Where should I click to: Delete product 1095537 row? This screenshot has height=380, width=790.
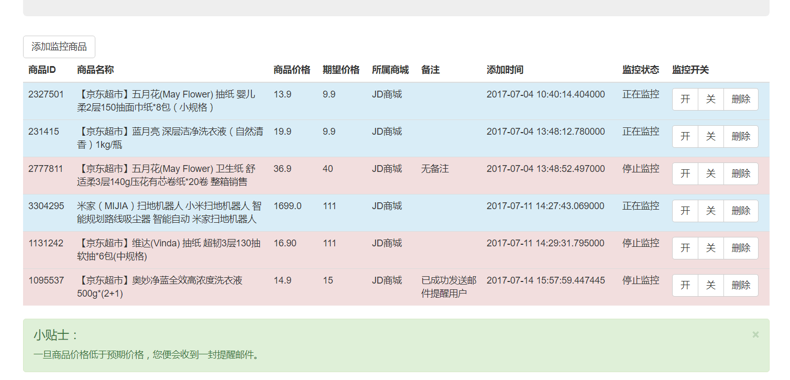[741, 285]
